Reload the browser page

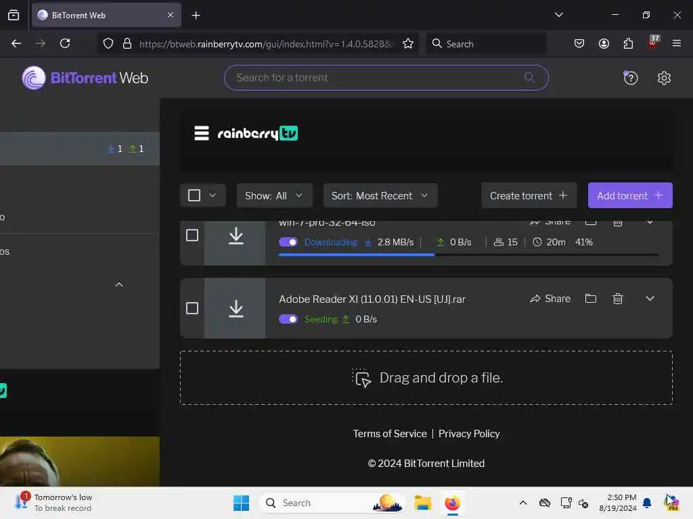[65, 43]
